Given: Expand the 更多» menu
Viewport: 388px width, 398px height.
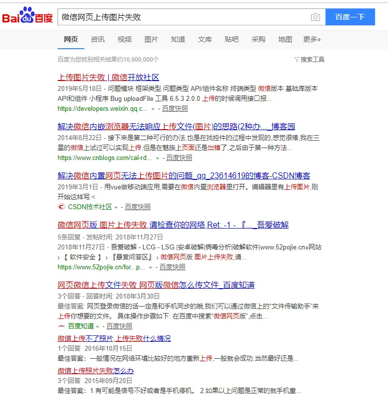Looking at the screenshot, I should [x=312, y=39].
